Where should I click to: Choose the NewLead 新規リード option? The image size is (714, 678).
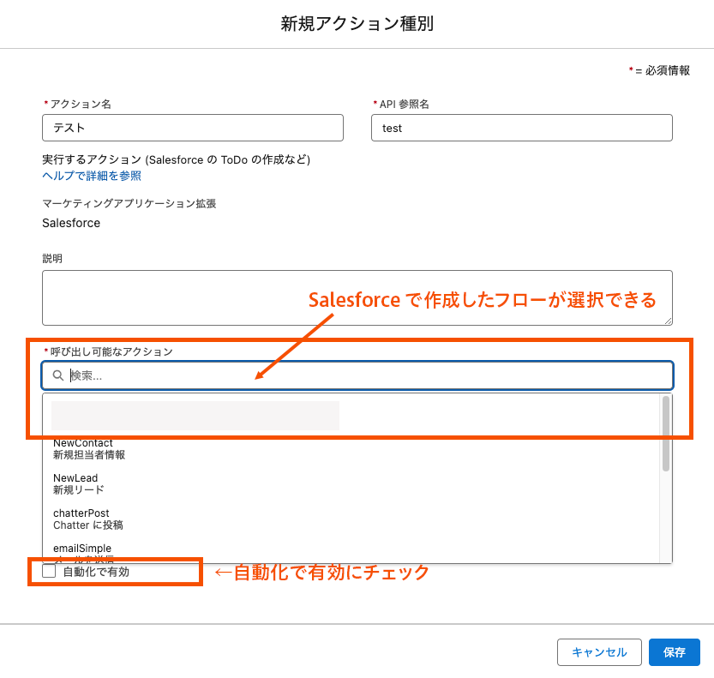(79, 483)
